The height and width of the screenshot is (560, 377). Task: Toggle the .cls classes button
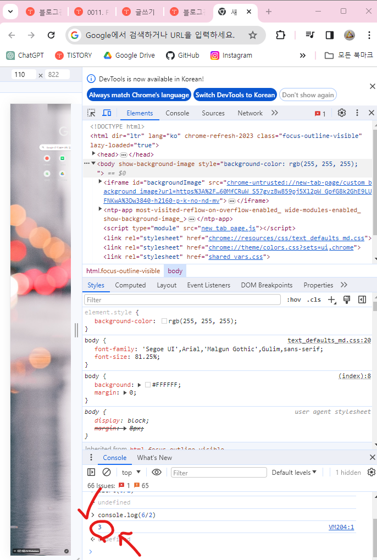point(314,300)
